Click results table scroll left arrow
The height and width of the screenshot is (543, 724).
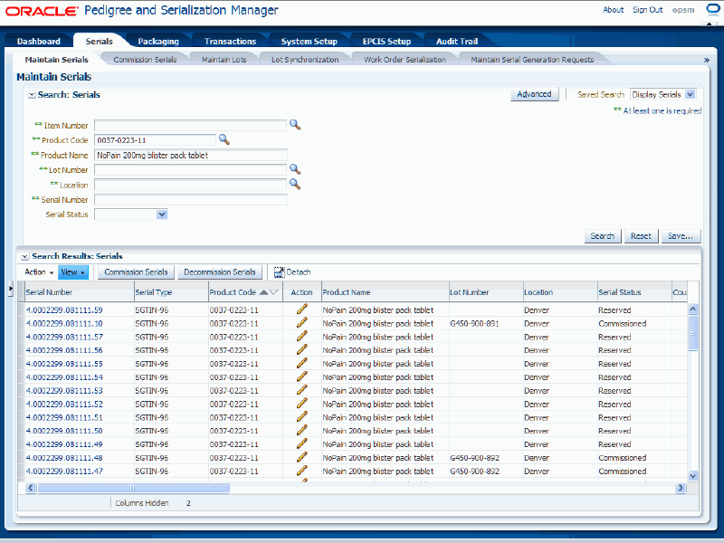(x=31, y=488)
